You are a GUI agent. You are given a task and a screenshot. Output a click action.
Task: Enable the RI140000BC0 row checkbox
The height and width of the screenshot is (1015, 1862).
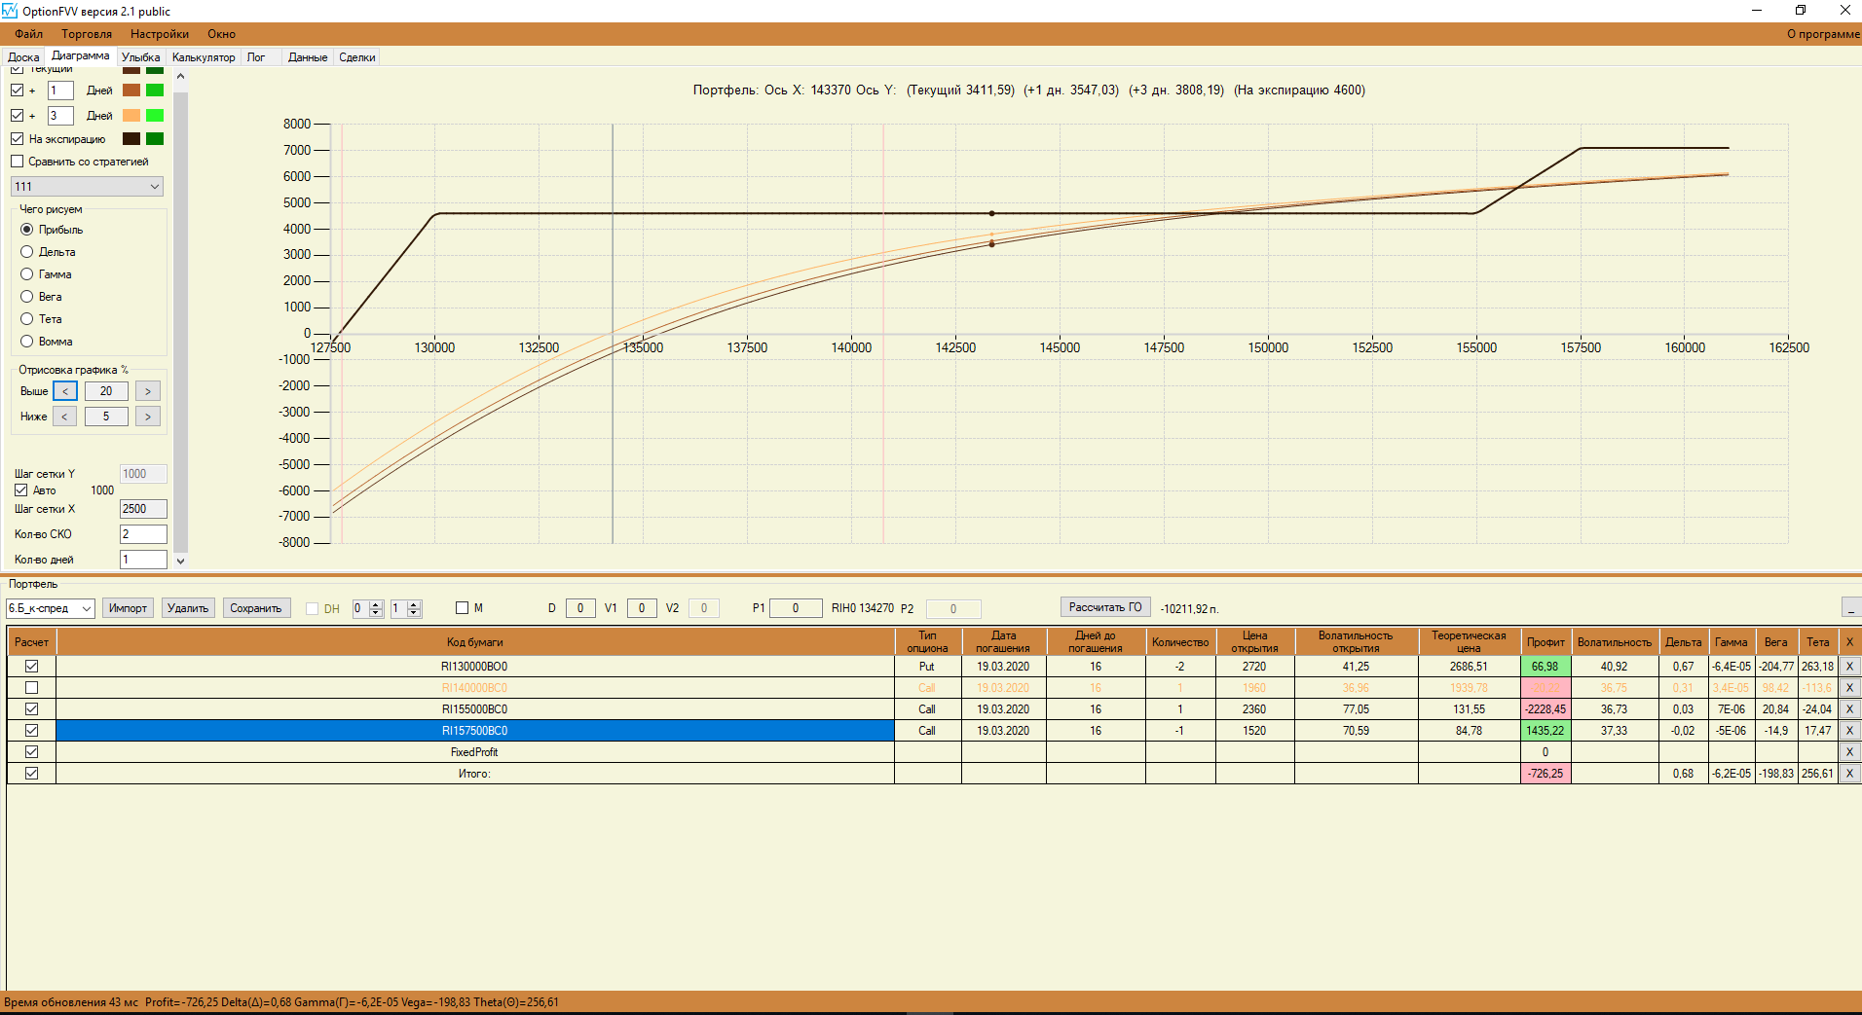tap(32, 688)
